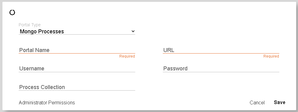Click the underline below Password placeholder

(221, 72)
